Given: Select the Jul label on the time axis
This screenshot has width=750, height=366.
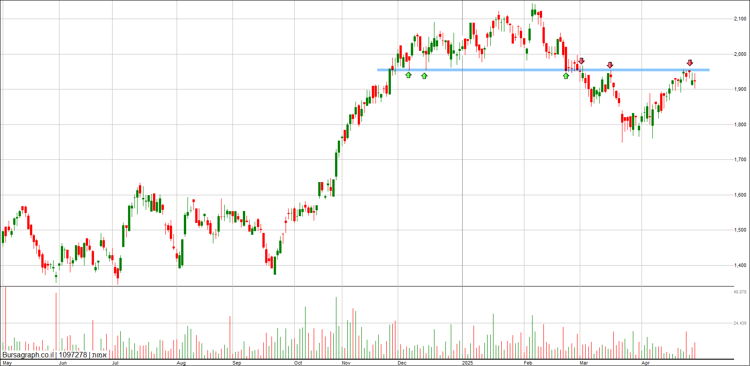Looking at the screenshot, I should pyautogui.click(x=115, y=363).
